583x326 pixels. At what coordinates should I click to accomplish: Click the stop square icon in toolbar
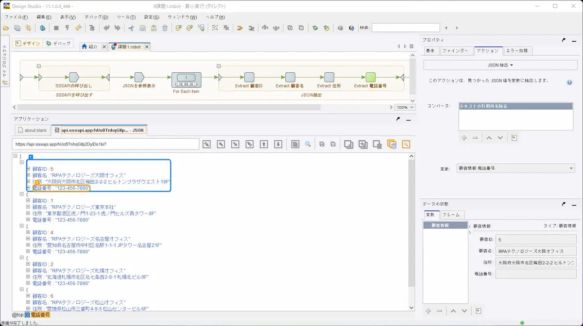56,28
